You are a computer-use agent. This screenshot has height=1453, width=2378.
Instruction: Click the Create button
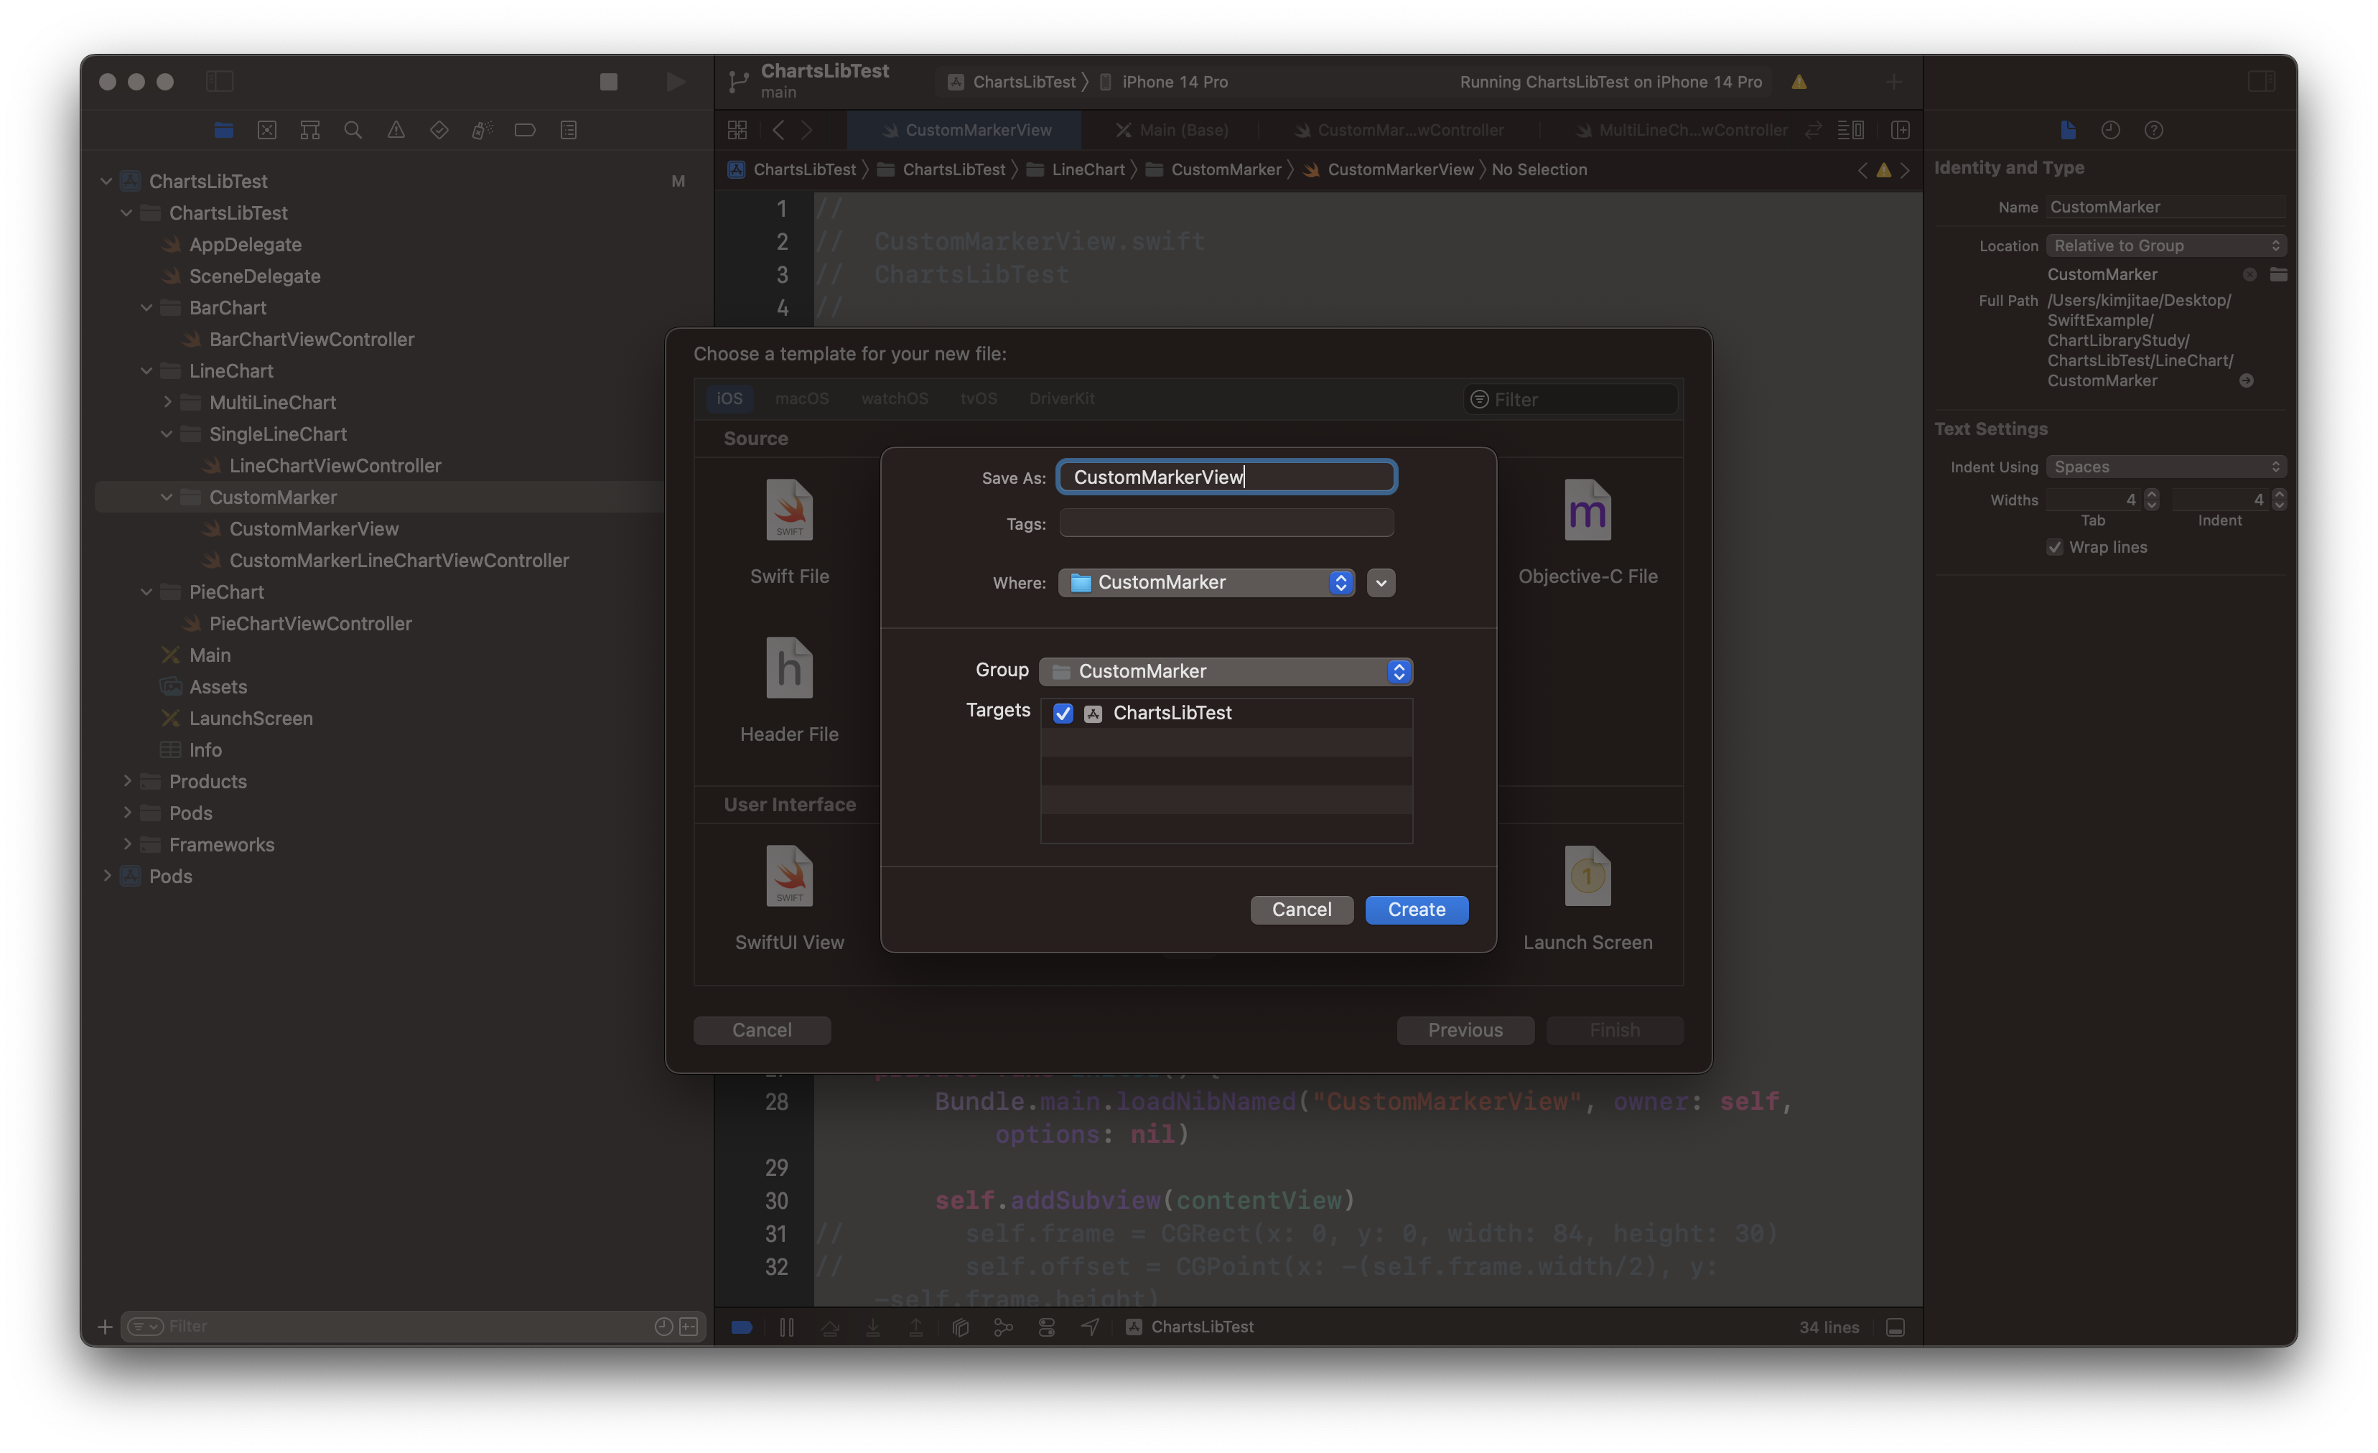tap(1416, 910)
